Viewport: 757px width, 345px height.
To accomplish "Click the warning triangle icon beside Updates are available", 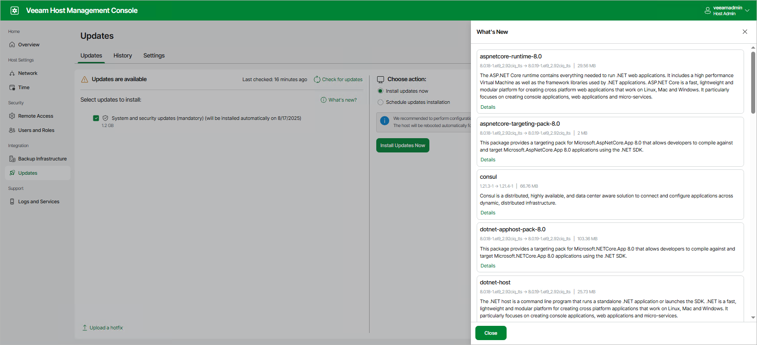I will click(x=84, y=79).
